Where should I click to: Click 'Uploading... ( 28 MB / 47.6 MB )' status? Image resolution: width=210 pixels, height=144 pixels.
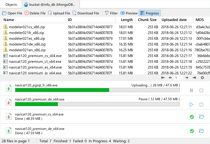156,85
